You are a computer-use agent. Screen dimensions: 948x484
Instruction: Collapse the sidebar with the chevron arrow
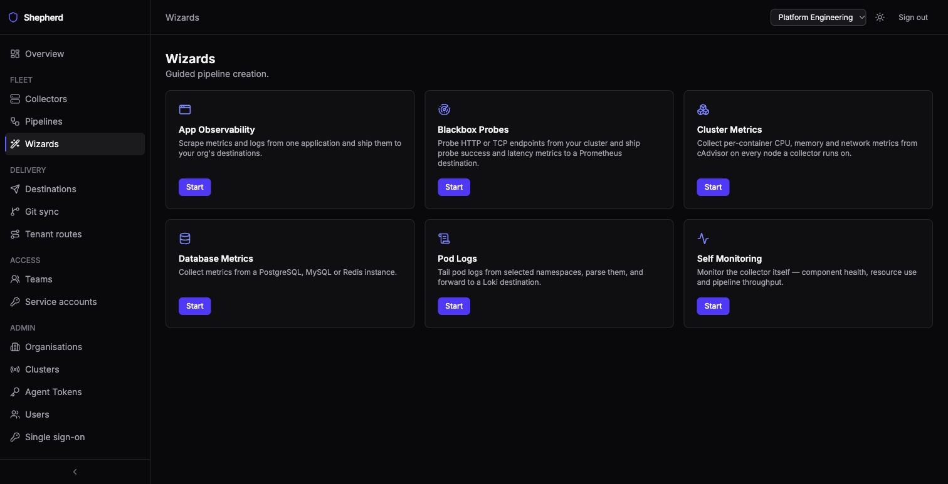(x=75, y=471)
